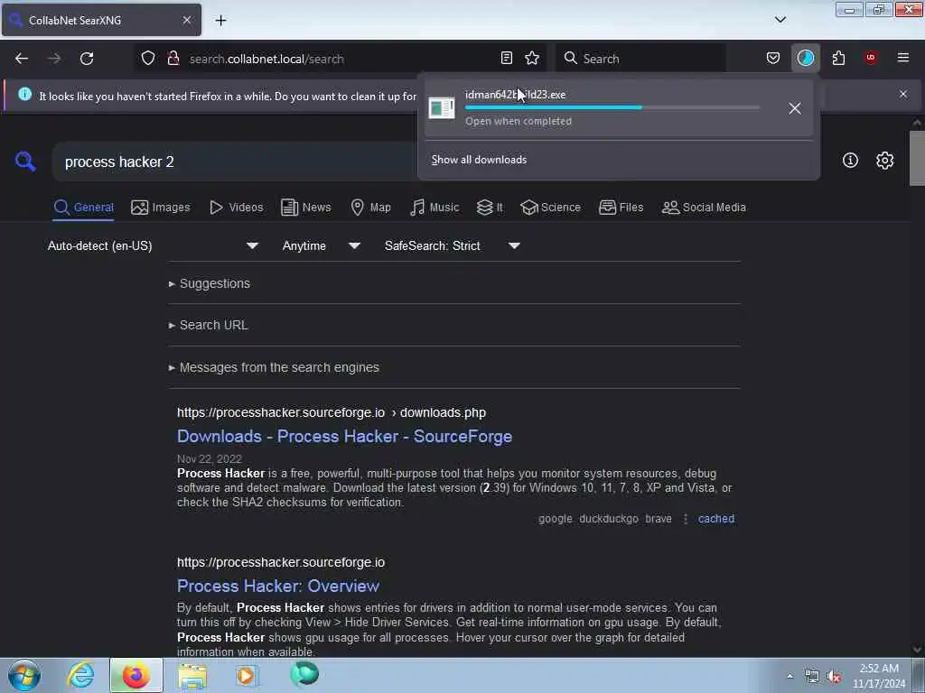
Task: Switch to the Map category
Action: 371,208
